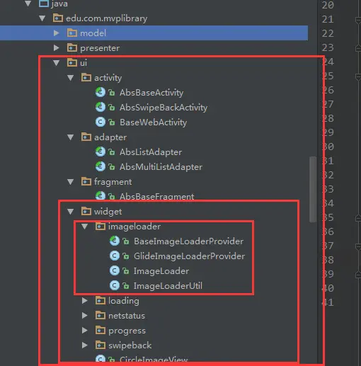Click the AbsListAdapter class icon

[101, 151]
